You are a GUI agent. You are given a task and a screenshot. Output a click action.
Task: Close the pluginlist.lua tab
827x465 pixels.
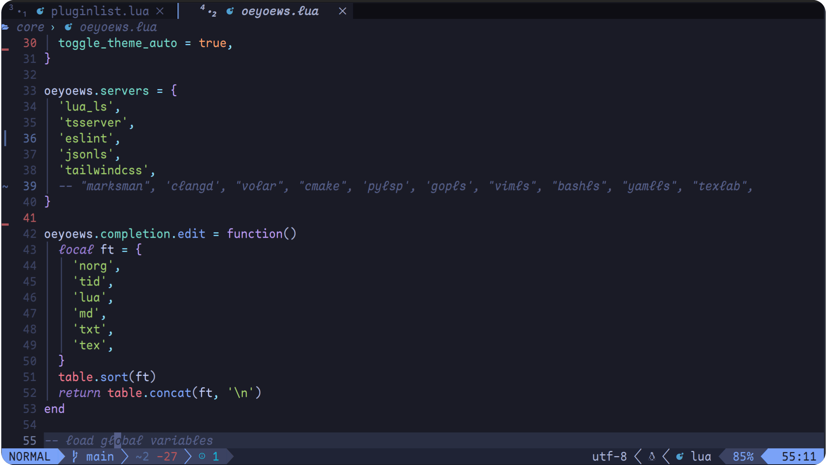[x=160, y=11]
